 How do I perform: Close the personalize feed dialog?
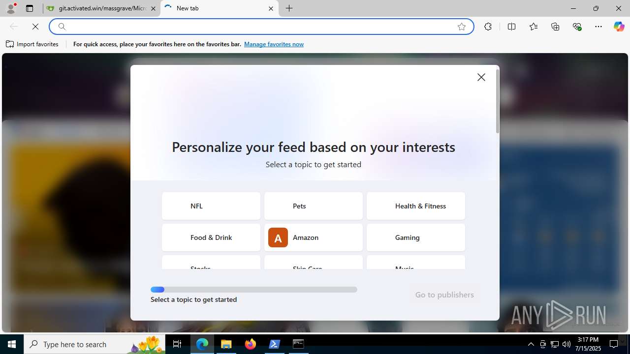(481, 77)
